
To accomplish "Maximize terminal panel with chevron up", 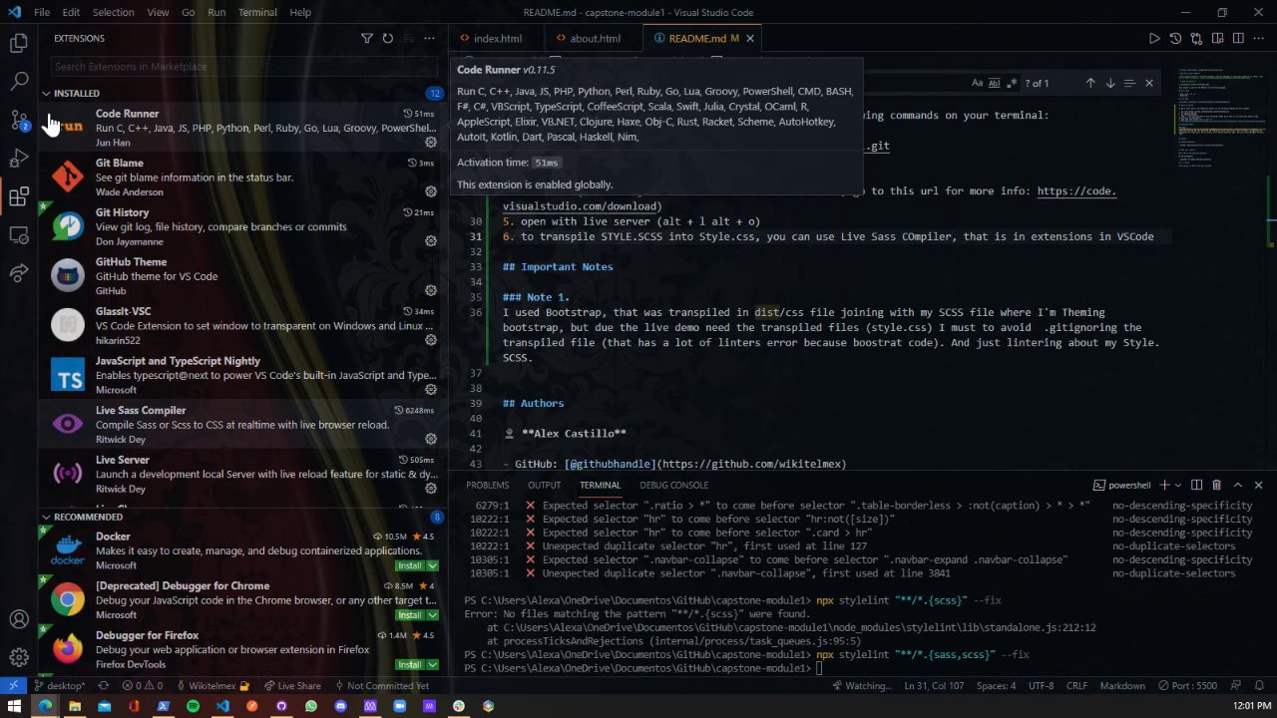I will click(1237, 485).
